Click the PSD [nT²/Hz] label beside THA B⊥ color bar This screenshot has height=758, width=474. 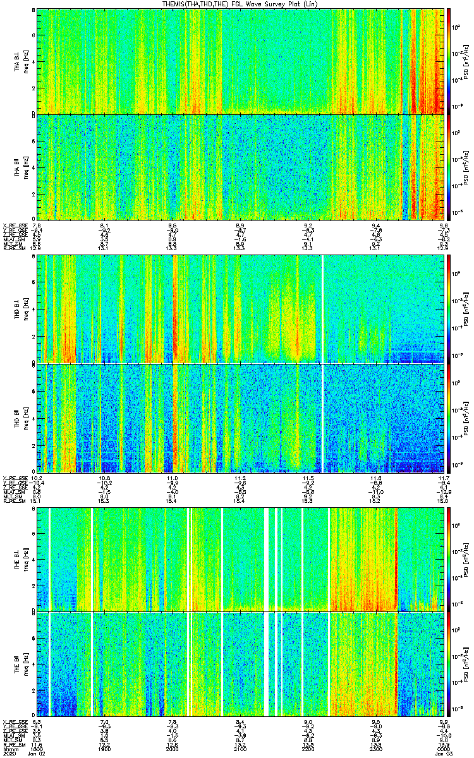point(466,61)
